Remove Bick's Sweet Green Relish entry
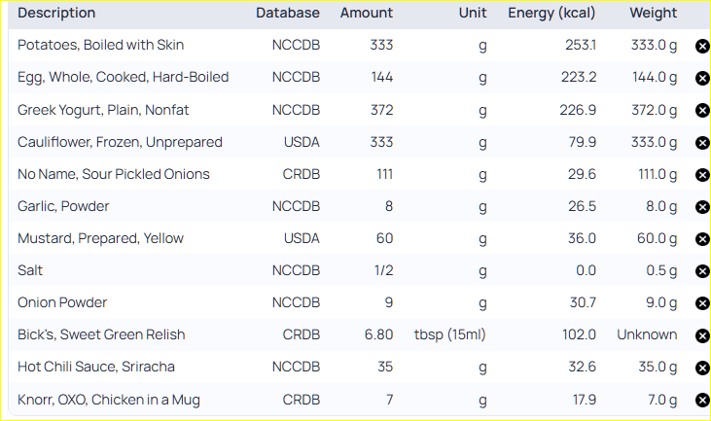The width and height of the screenshot is (711, 421). 702,335
